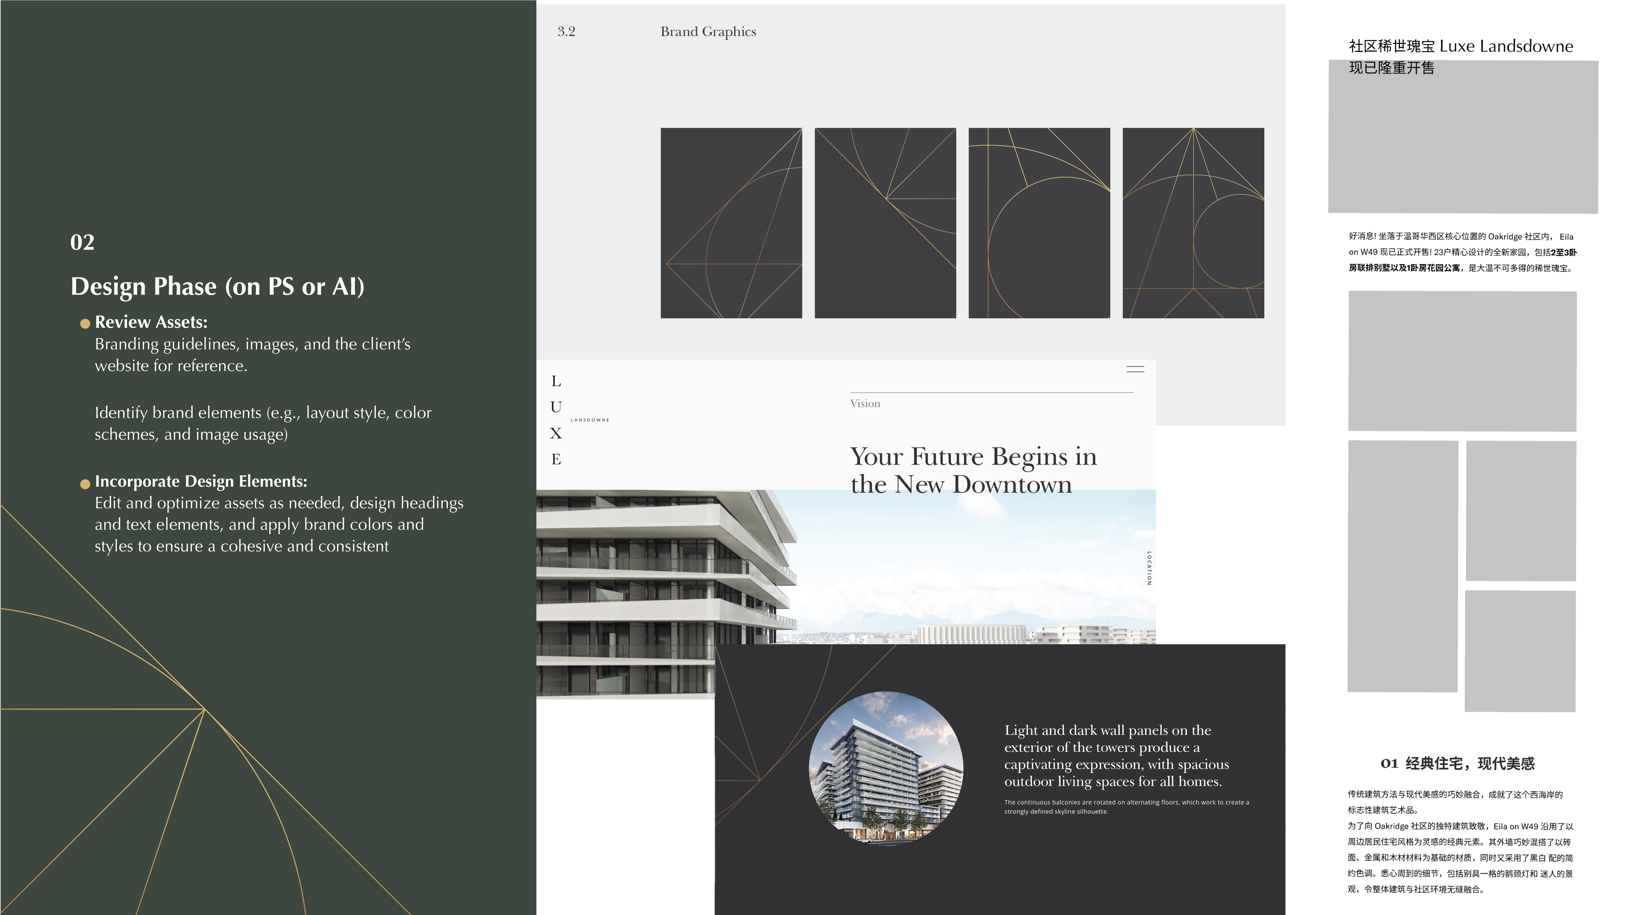Click the Vision section label
This screenshot has height=915, width=1627.
tap(865, 403)
